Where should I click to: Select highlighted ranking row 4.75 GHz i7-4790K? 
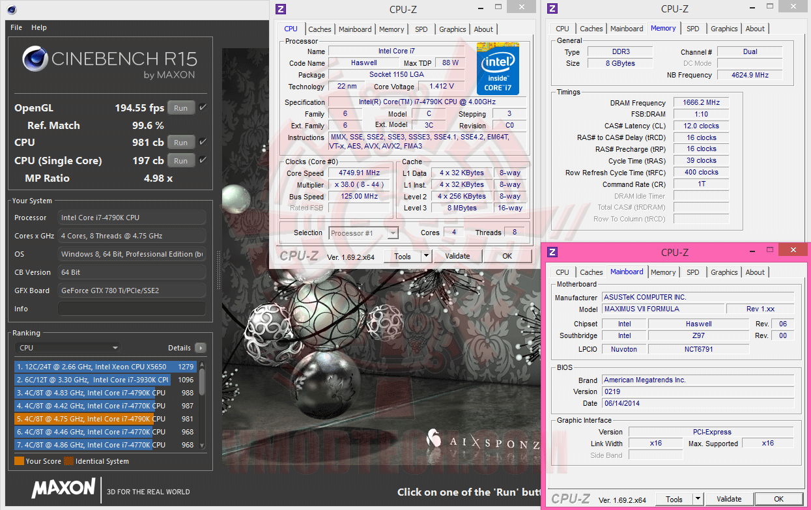pos(105,419)
